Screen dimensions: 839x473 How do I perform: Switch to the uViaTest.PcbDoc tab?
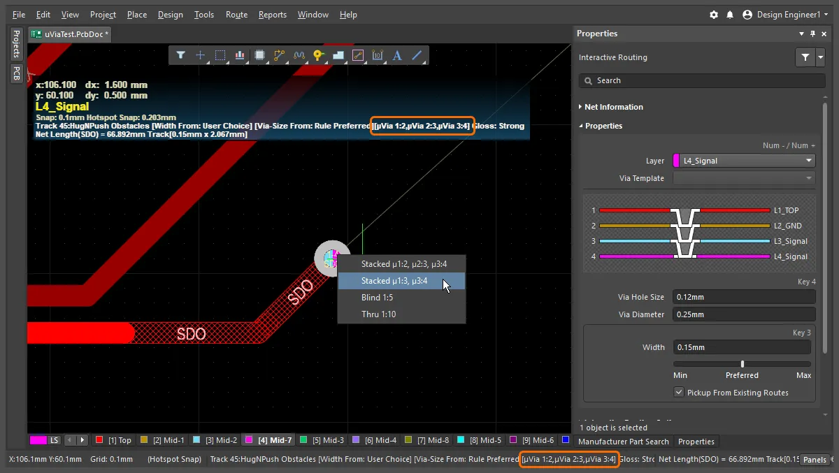point(70,34)
